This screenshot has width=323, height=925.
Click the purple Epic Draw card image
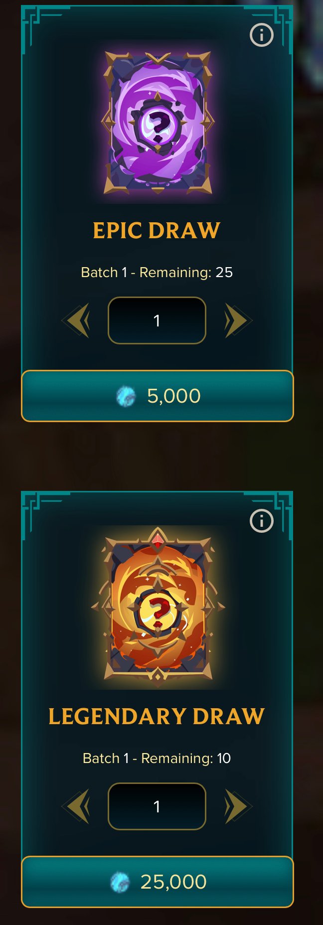point(158,123)
